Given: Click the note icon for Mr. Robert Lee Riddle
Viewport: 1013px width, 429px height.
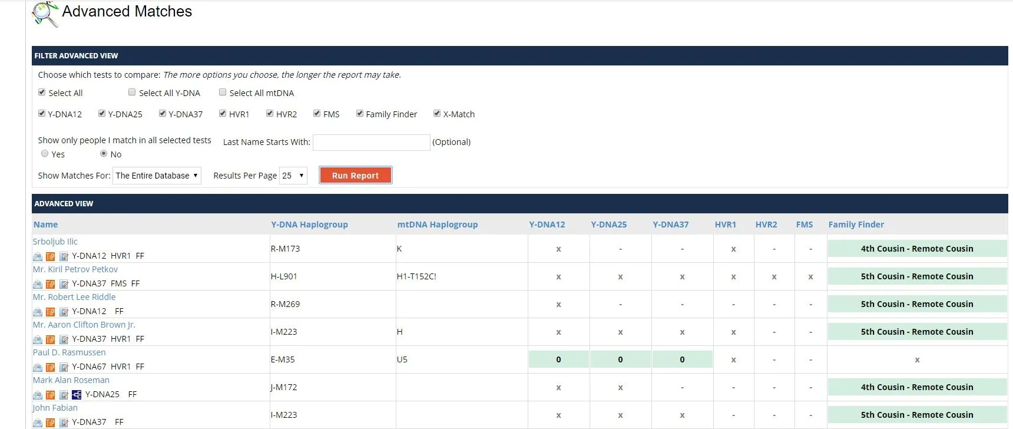Looking at the screenshot, I should click(x=64, y=312).
